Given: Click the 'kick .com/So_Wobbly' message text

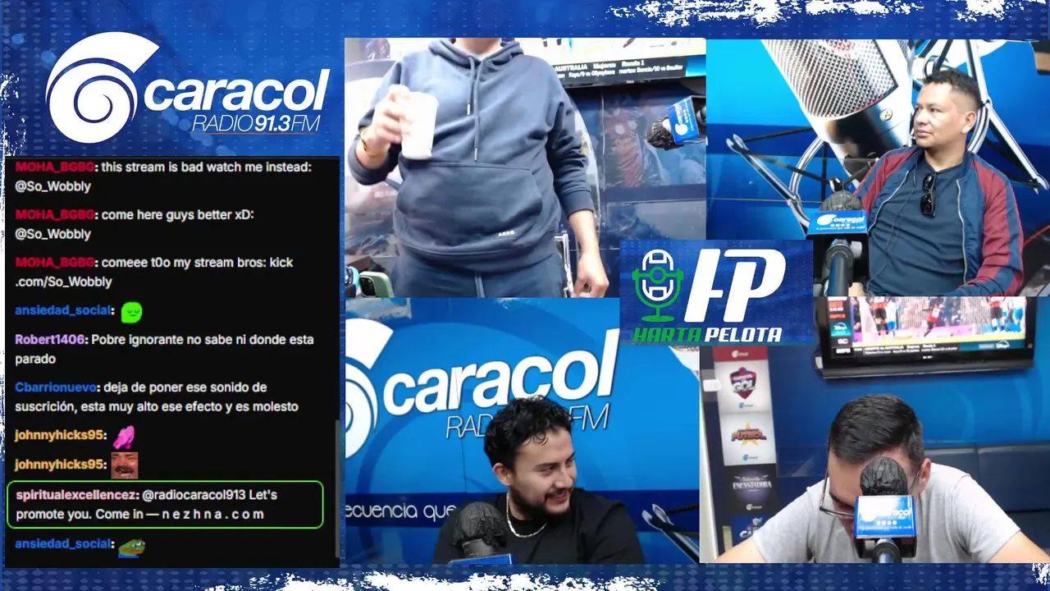Looking at the screenshot, I should (x=154, y=272).
